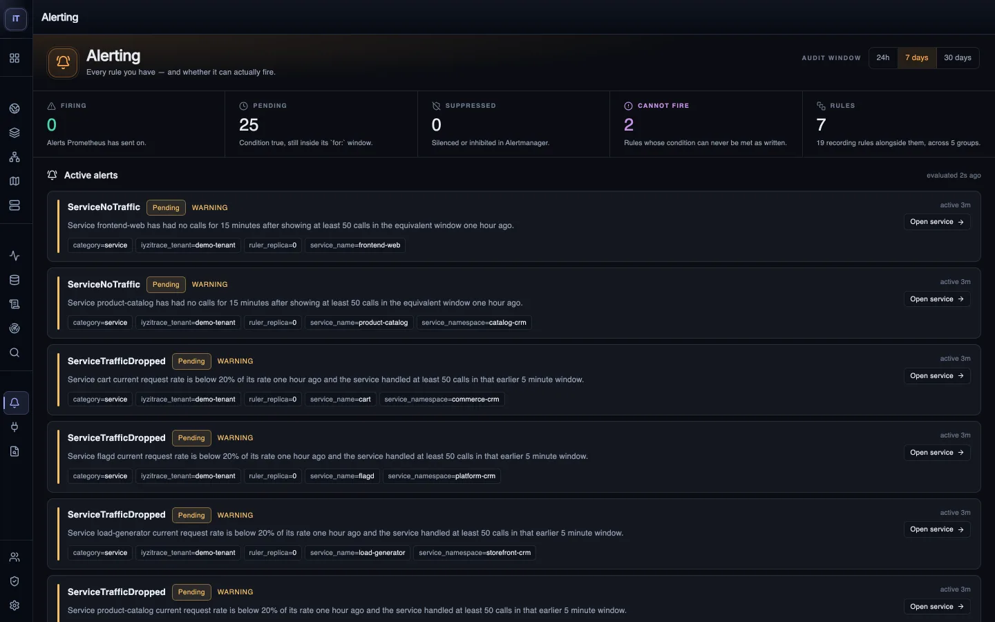Open service for product-catalog ServiceNoTraffic alert
This screenshot has height=622, width=995.
937,299
